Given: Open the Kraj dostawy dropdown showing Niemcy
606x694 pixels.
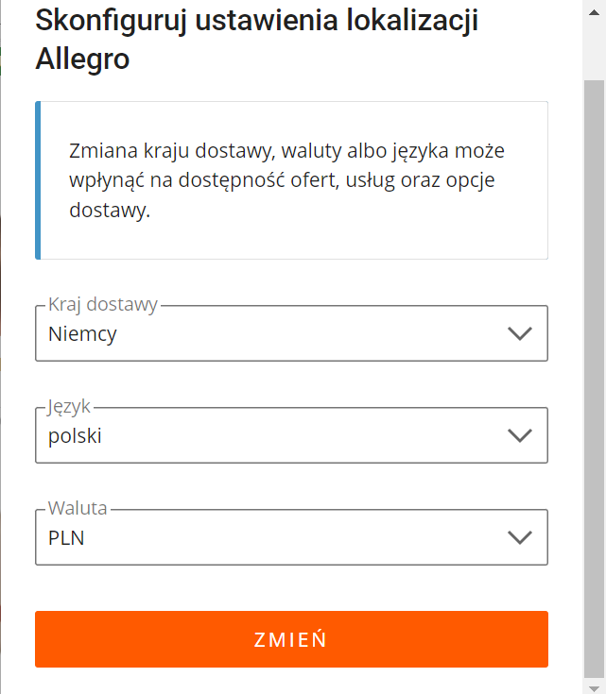Looking at the screenshot, I should pyautogui.click(x=291, y=333).
